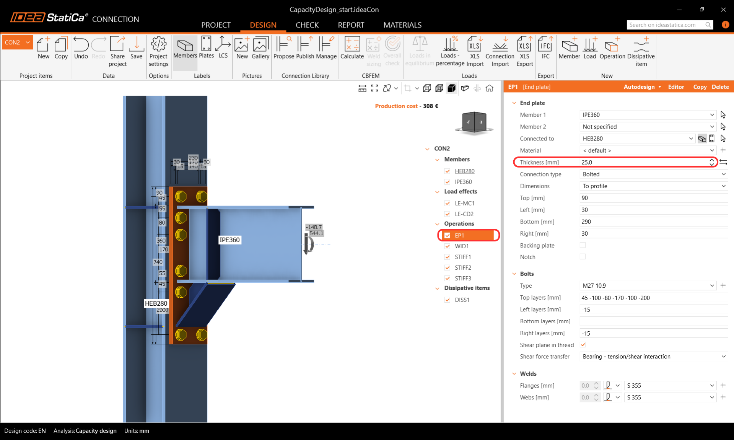Click the home view icon
Viewport: 734px width, 440px height.
(x=489, y=88)
